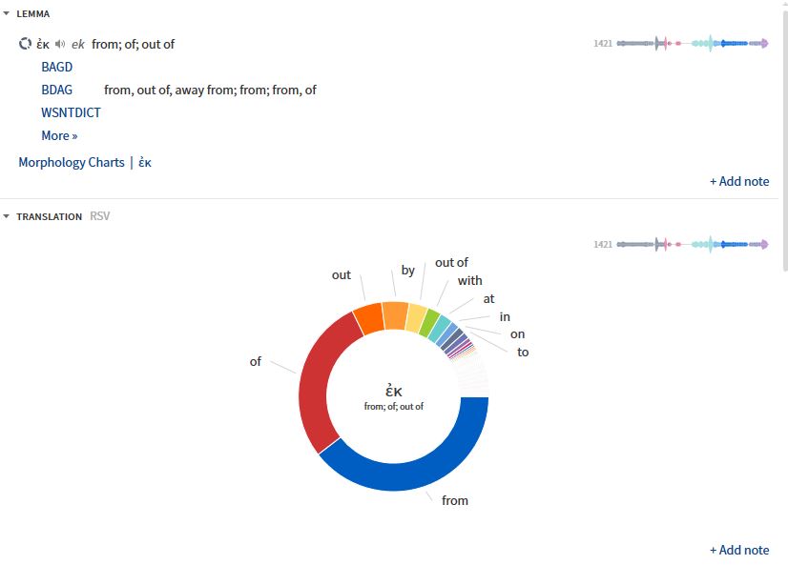The image size is (788, 565).
Task: Open the Lemma section occurrence sparkline
Action: [693, 44]
